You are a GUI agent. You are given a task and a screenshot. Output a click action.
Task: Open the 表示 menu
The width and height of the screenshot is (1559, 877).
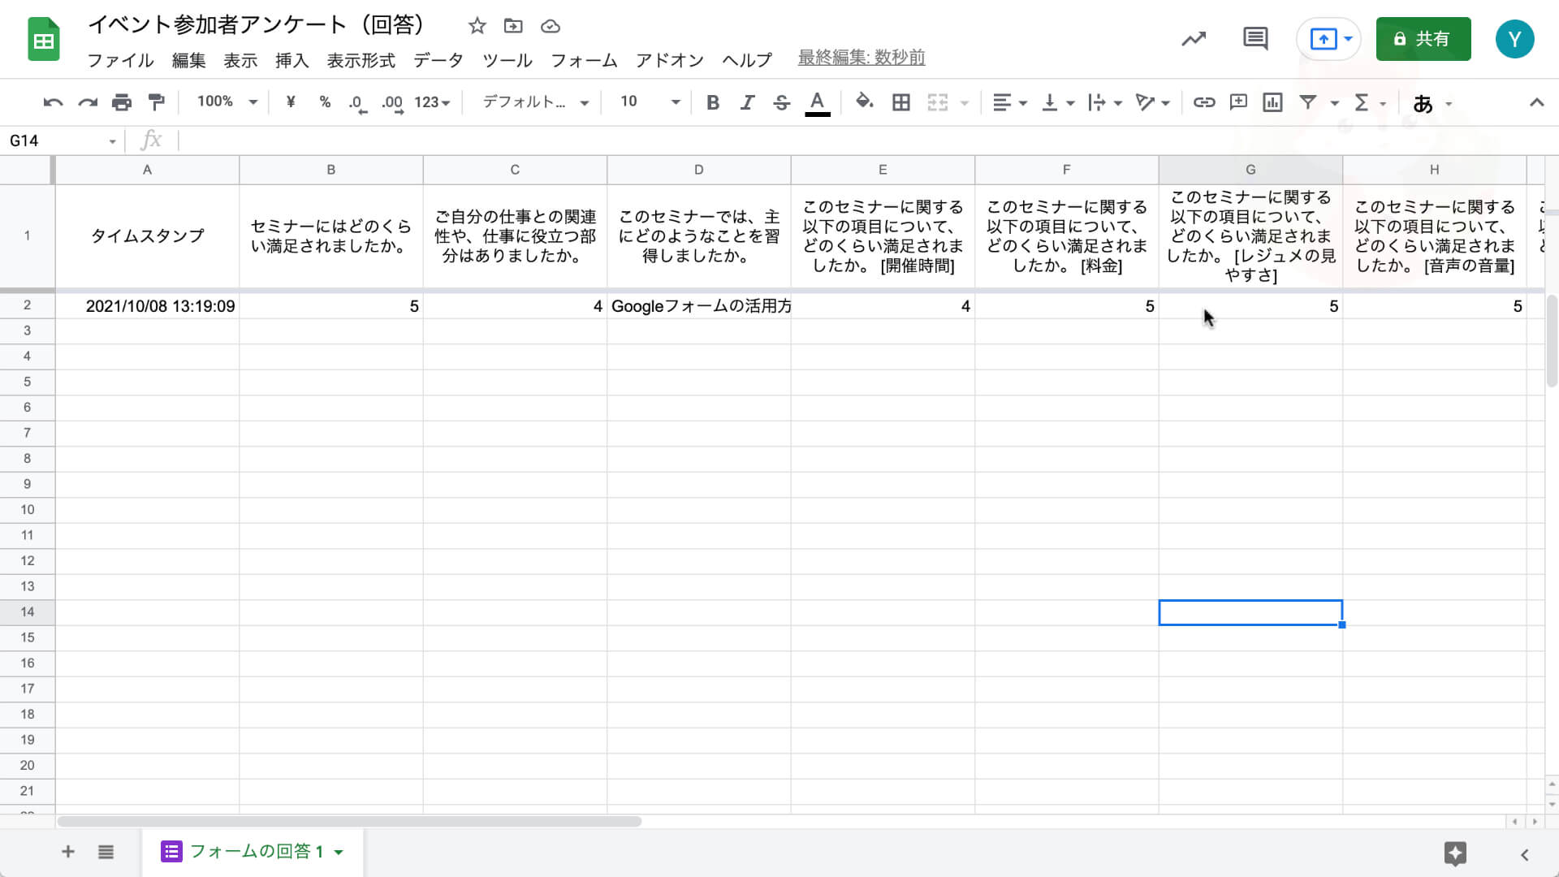[x=240, y=61]
